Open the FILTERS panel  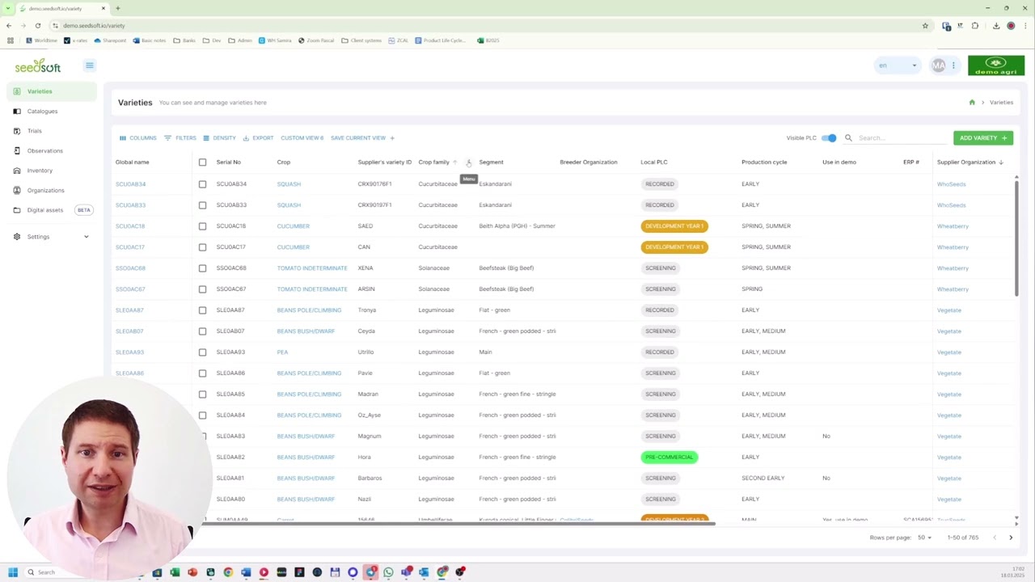point(180,138)
